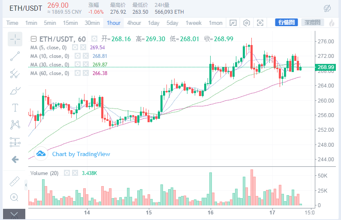Screen dimensions: 341x220
Task: Click the zoom in magnifier tool
Action: point(14,197)
